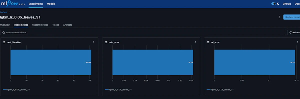This screenshot has height=99, width=300.
Task: Click the train_error bar showing 0.14
Action: tap(153, 62)
